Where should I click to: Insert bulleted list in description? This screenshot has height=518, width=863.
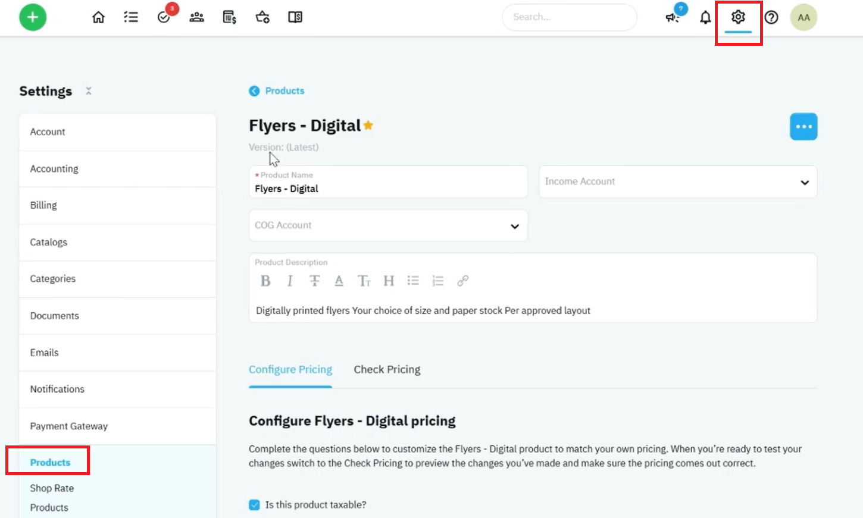413,281
